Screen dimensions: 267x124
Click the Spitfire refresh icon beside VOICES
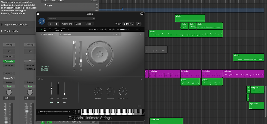coord(68,30)
